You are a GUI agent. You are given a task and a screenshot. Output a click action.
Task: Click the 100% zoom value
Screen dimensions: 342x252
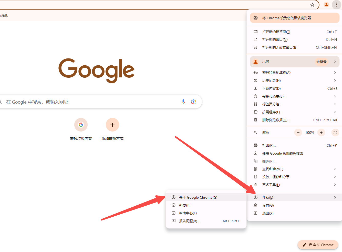click(x=309, y=133)
